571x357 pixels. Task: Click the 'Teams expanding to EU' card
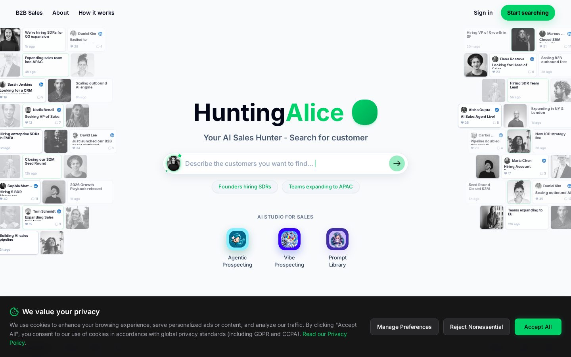[527, 217]
